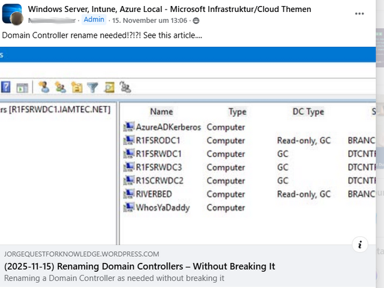Click the GC value in R1FSRWDC3 row
The height and width of the screenshot is (288, 384).
click(x=283, y=167)
